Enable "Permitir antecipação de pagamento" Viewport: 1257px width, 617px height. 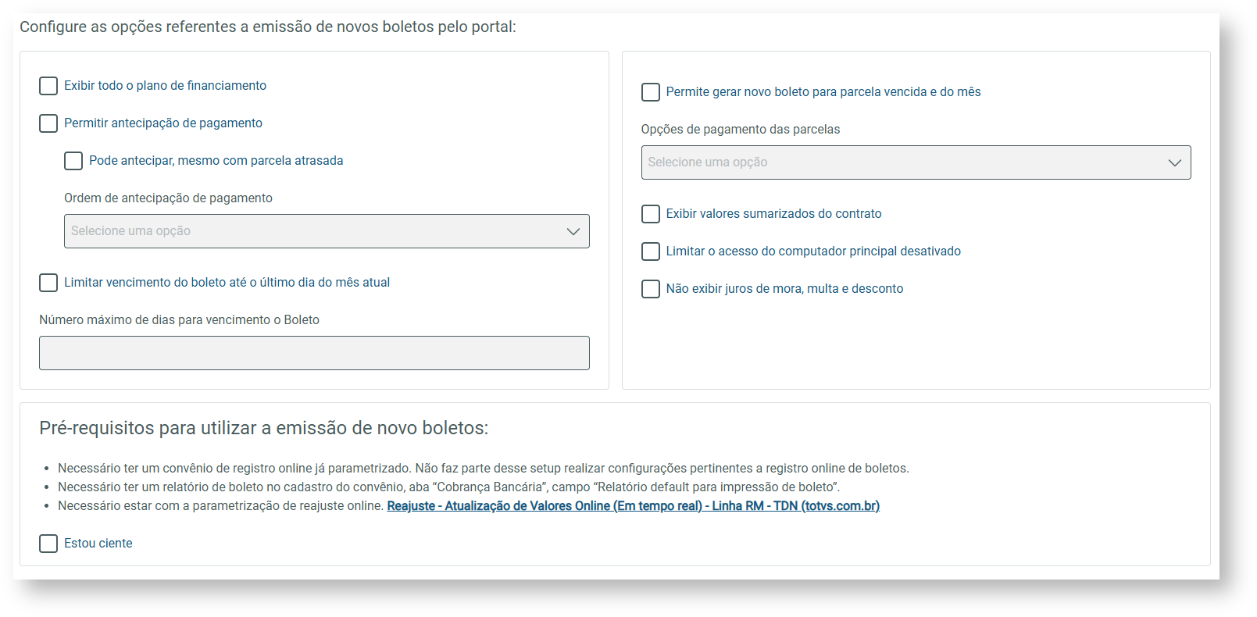click(48, 123)
